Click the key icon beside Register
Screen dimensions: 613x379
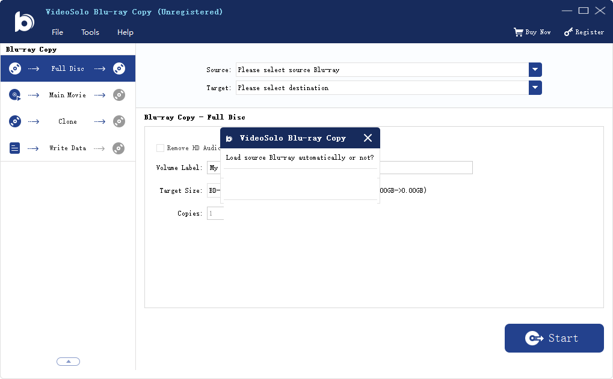(x=568, y=32)
